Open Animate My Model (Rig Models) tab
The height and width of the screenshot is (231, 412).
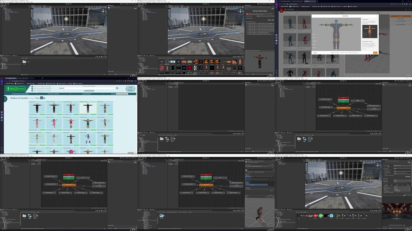pos(20,94)
